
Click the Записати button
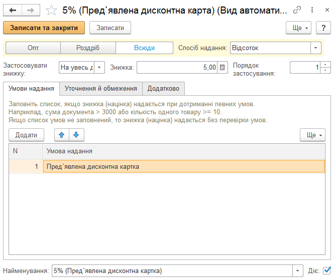point(110,28)
